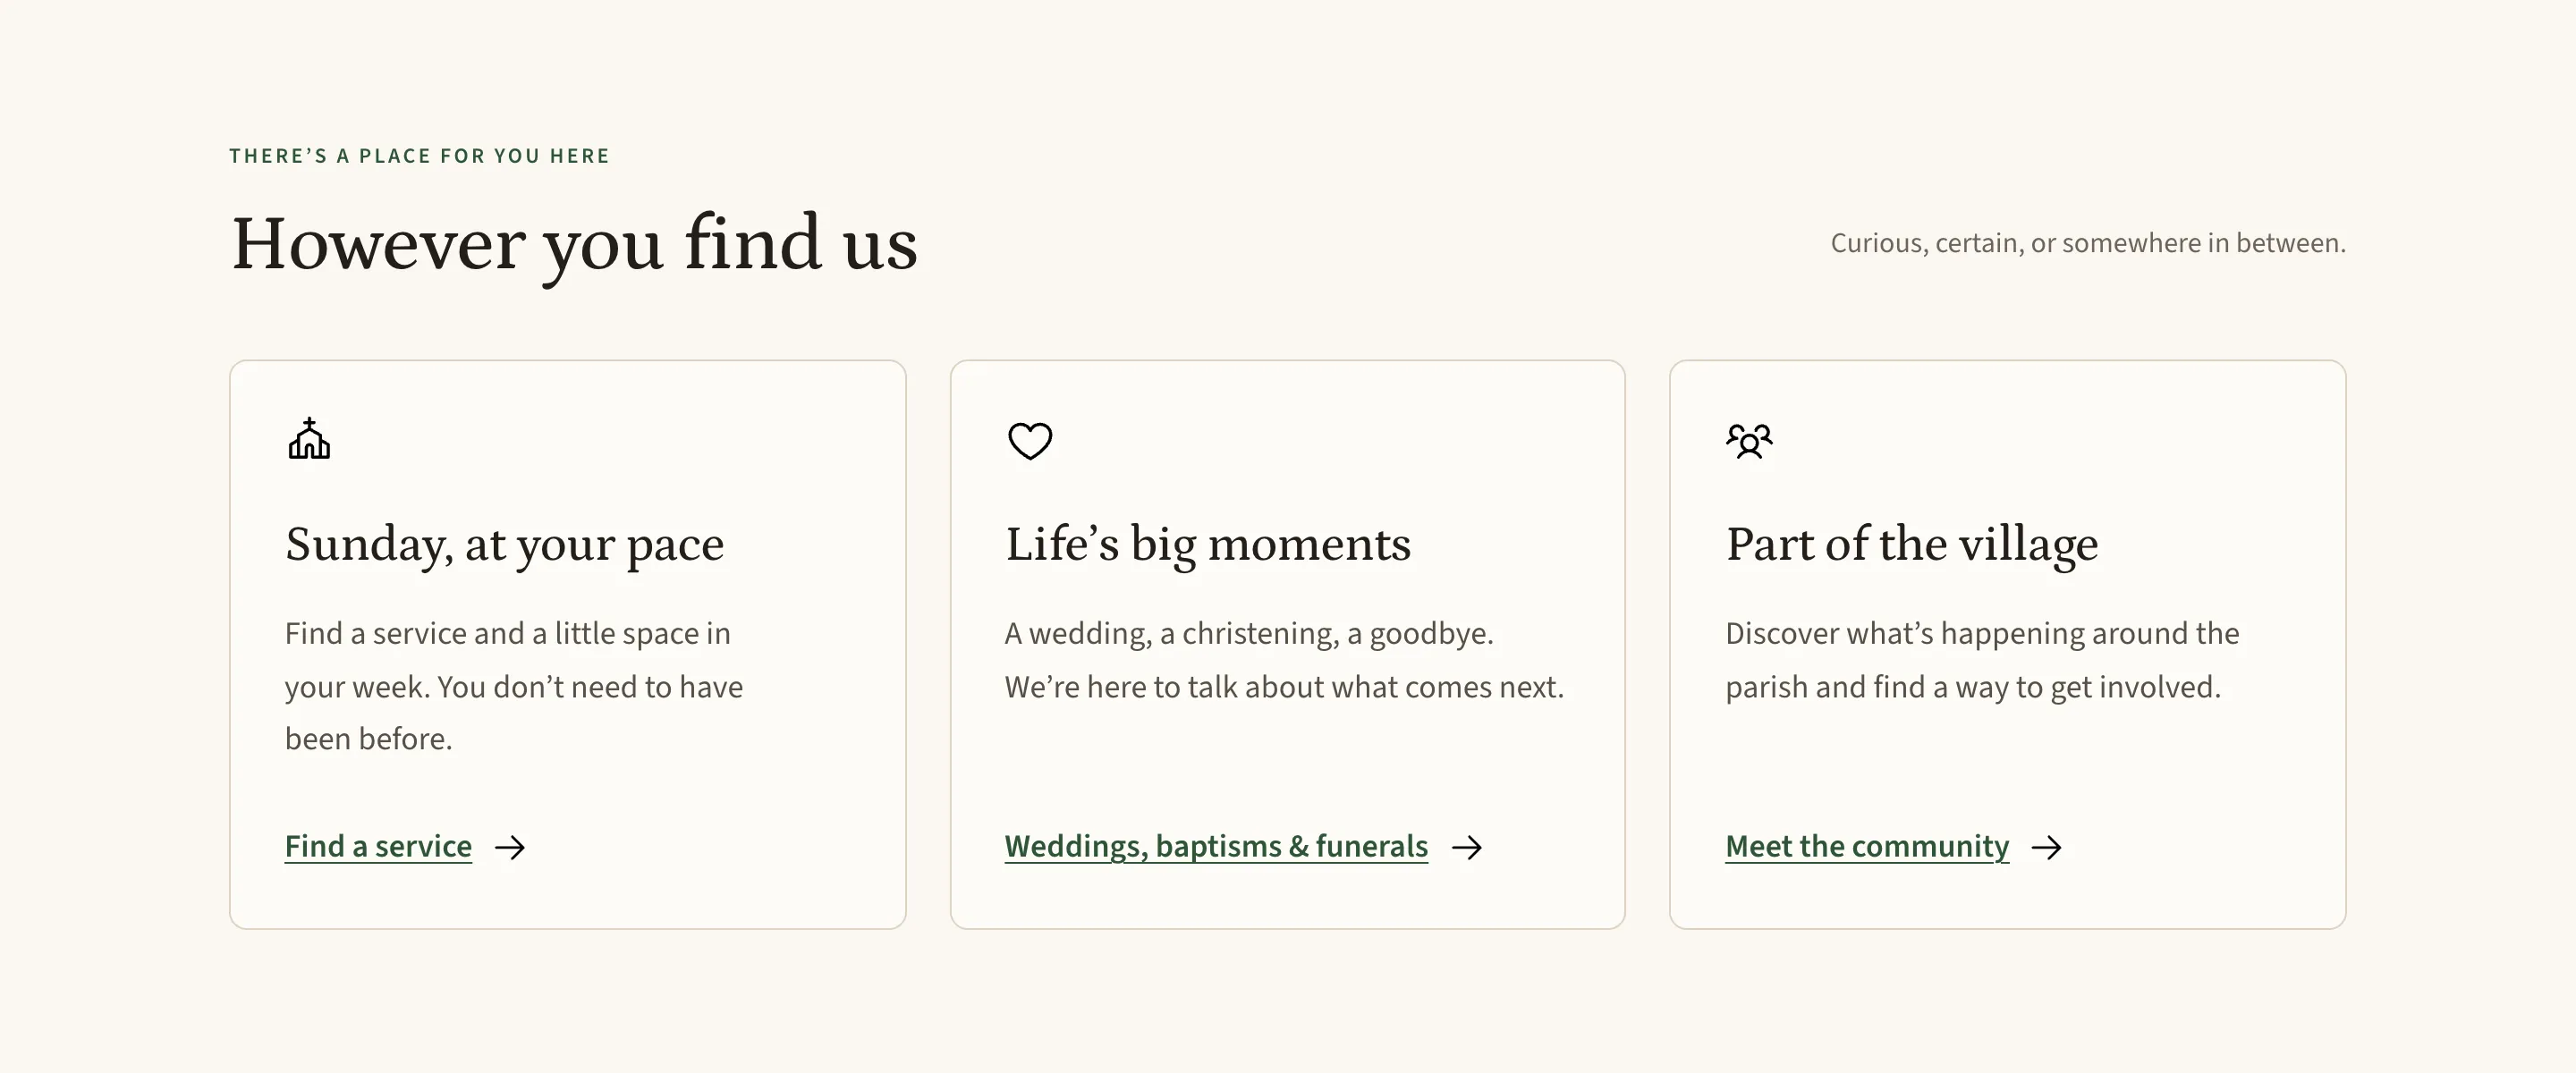
Task: Click the wedding, christening, goodbye paragraph
Action: (1284, 660)
